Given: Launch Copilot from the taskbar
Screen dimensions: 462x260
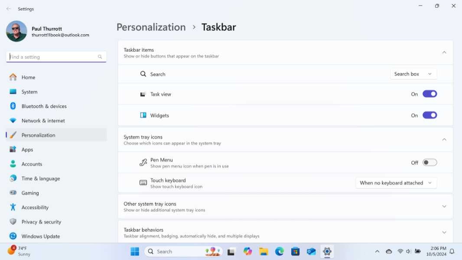Looking at the screenshot, I should [247, 251].
